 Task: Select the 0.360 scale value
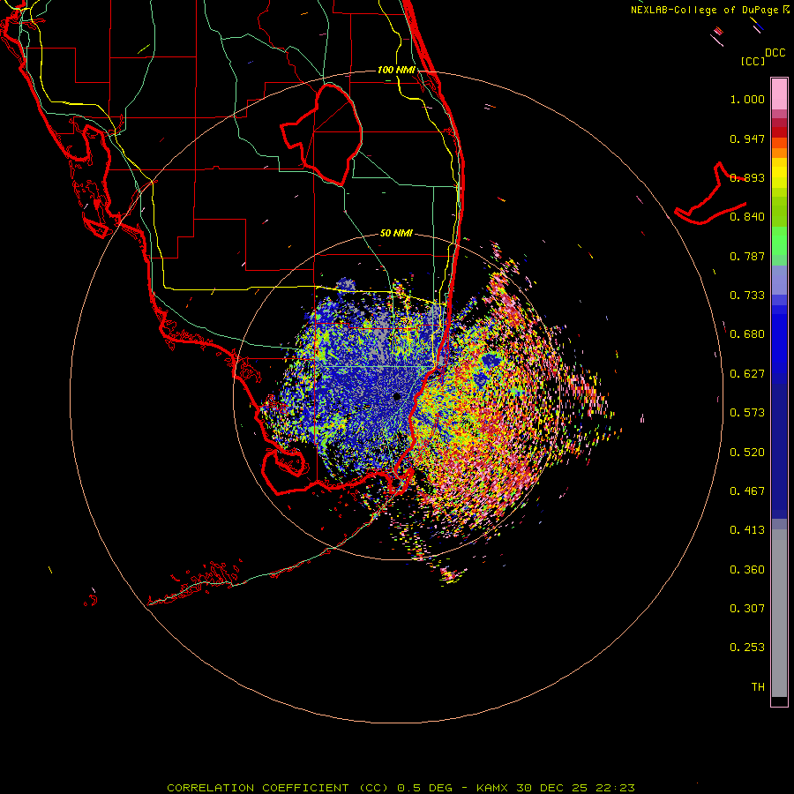pyautogui.click(x=747, y=570)
